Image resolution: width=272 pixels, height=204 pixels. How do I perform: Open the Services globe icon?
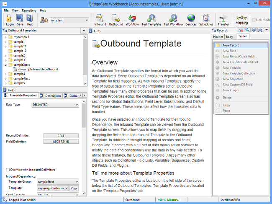click(x=191, y=18)
